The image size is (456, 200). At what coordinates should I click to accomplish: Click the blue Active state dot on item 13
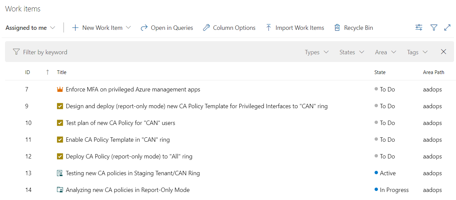coord(376,173)
